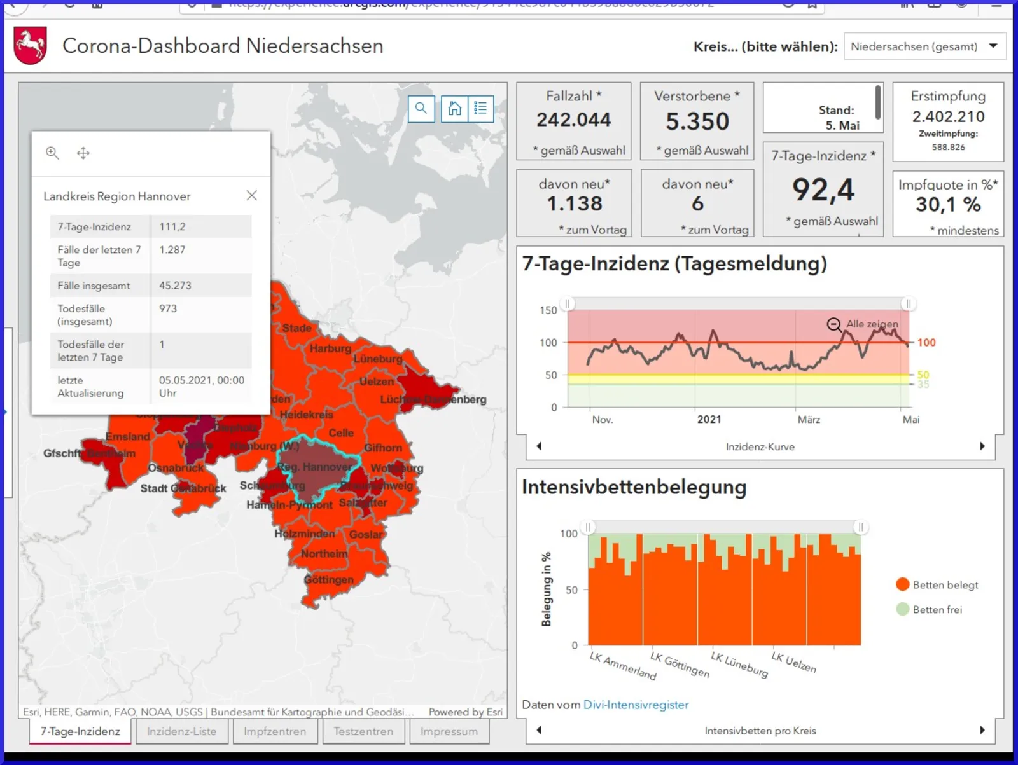The height and width of the screenshot is (765, 1018).
Task: Zoom to Region Hannover in popup
Action: (x=52, y=153)
